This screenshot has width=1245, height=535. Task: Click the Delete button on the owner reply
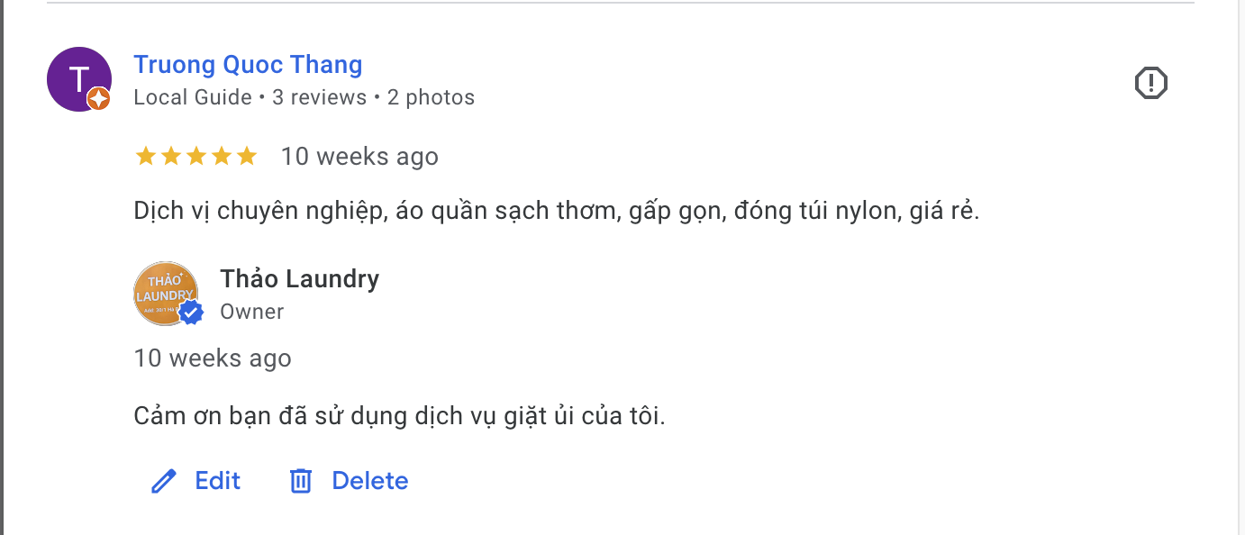point(369,480)
